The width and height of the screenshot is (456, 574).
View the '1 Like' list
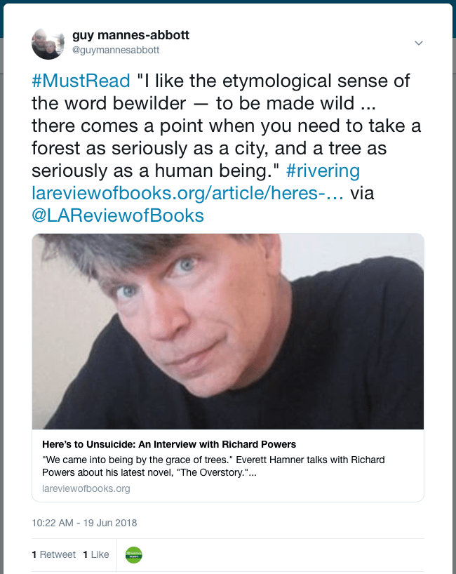point(96,554)
